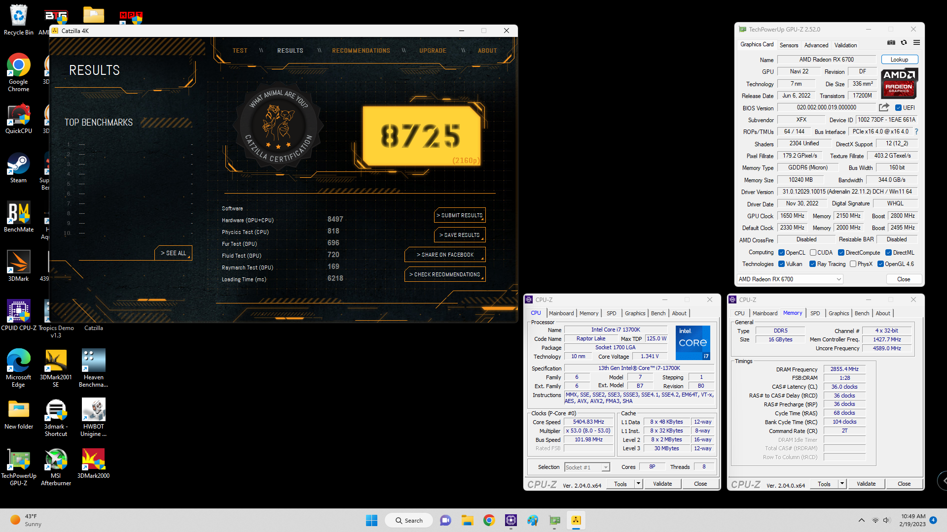Screen dimensions: 947x532
Task: Open File Explorer from the taskbar
Action: pyautogui.click(x=467, y=520)
